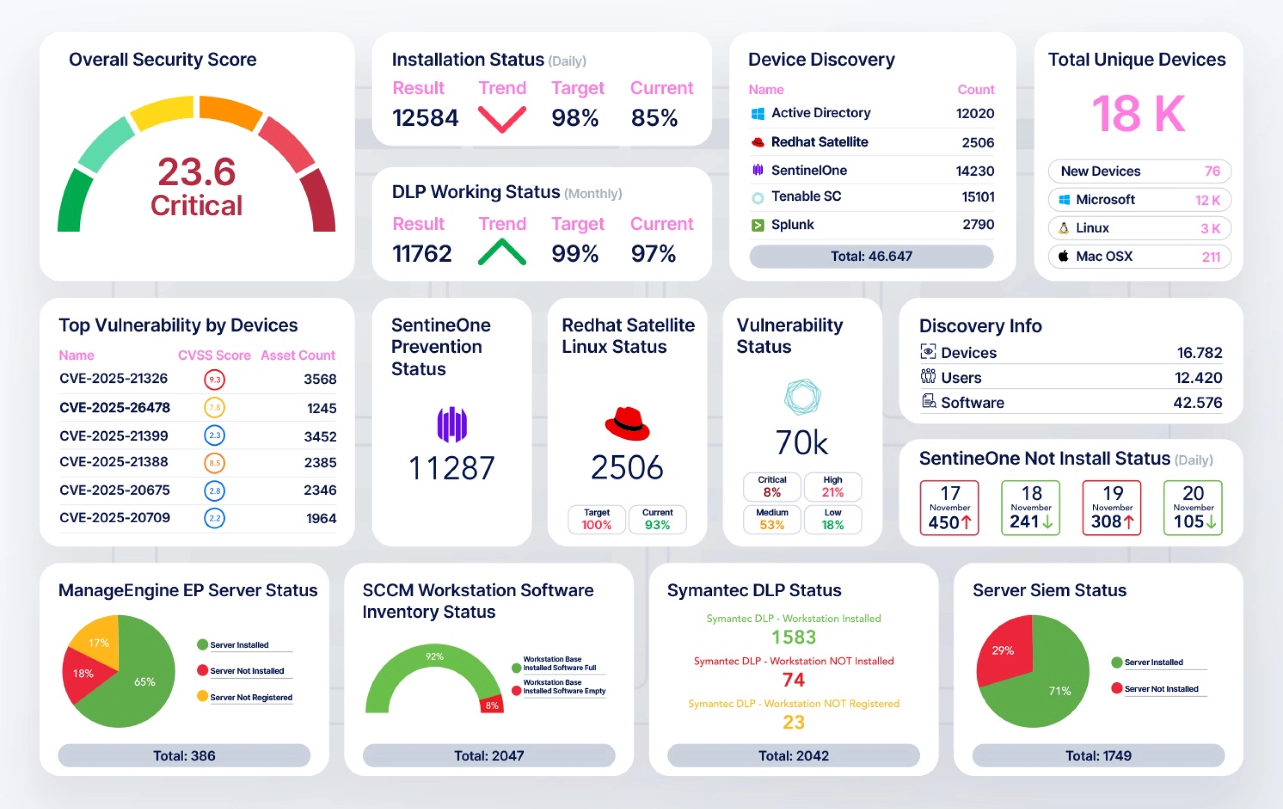This screenshot has height=809, width=1283.
Task: Select the 19 November 308 card
Action: (1112, 507)
